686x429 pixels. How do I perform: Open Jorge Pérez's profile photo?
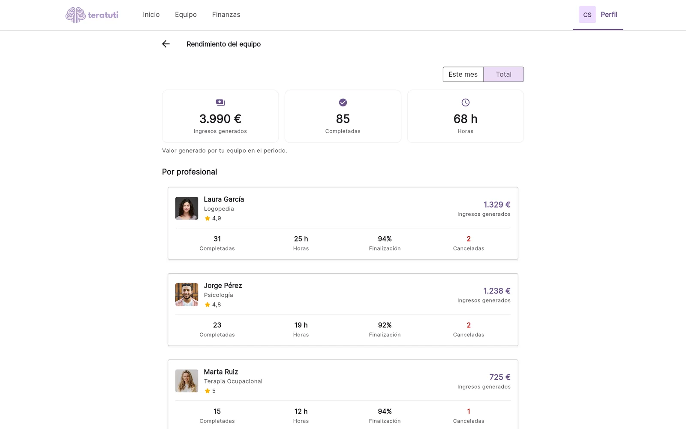pos(187,295)
